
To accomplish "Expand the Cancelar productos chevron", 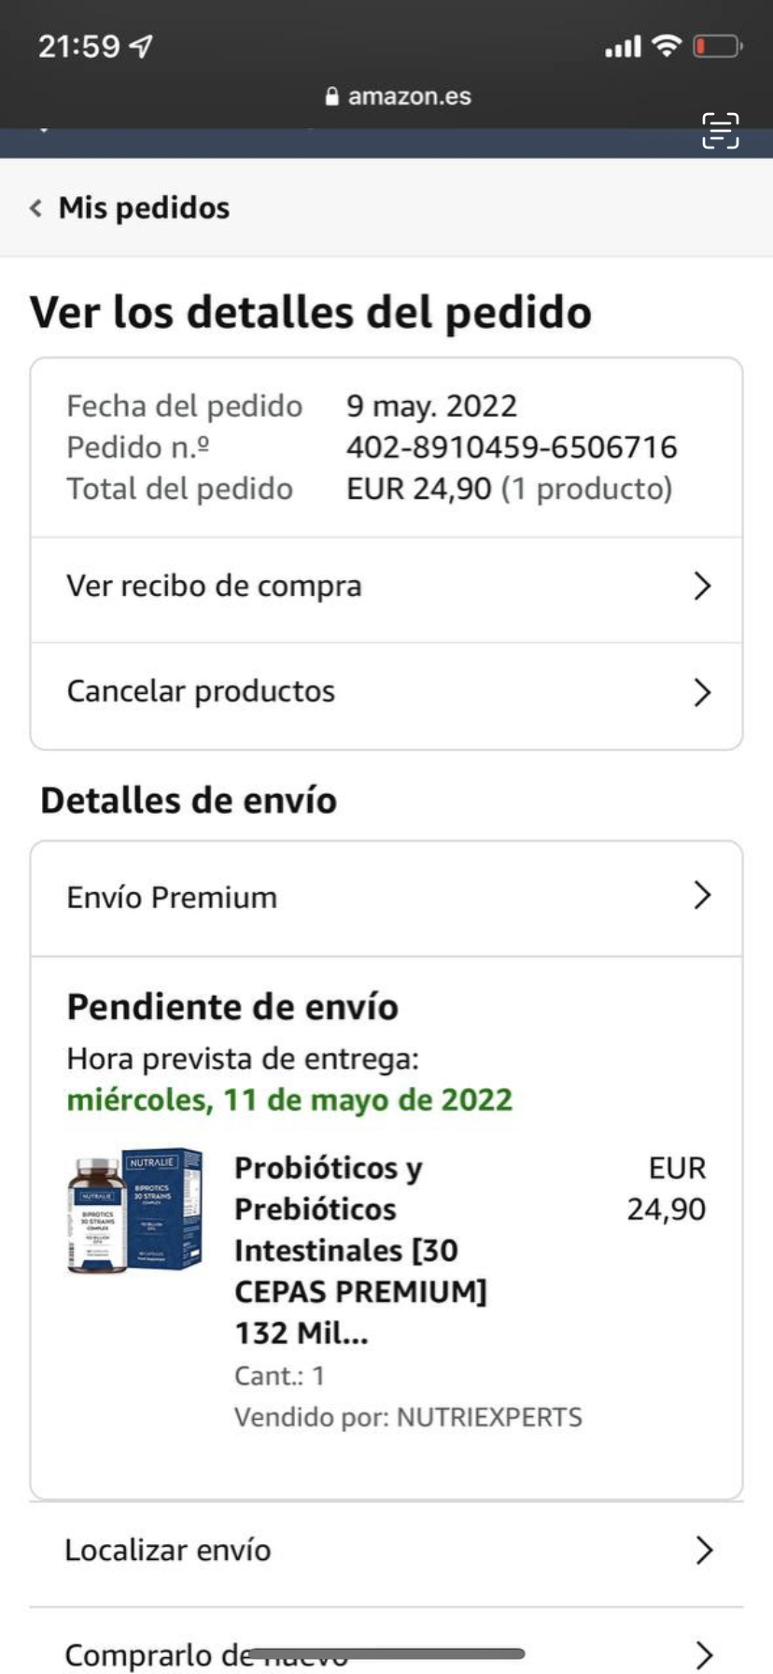I will click(703, 692).
